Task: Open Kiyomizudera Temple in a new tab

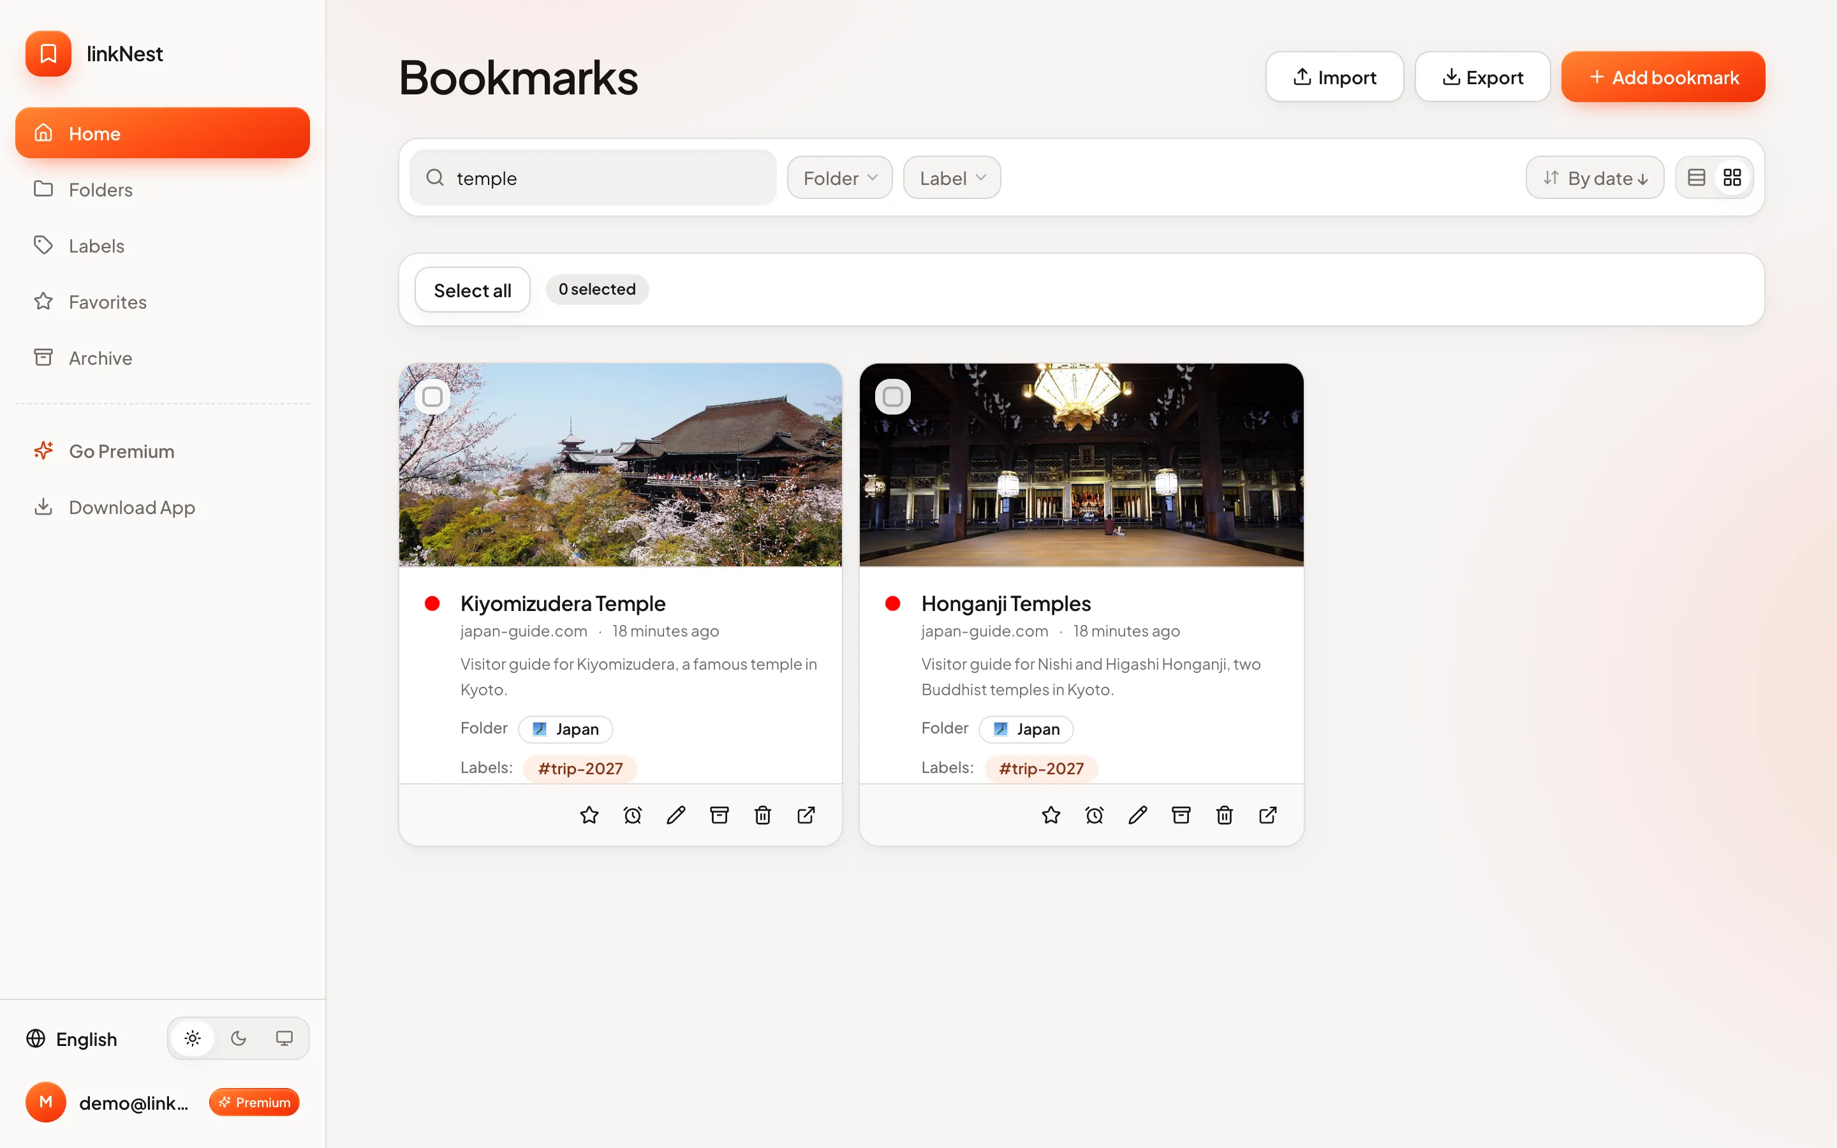Action: pos(806,814)
